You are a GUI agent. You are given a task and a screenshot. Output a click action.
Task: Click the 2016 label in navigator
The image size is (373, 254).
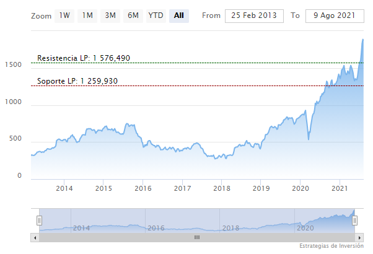(x=156, y=229)
